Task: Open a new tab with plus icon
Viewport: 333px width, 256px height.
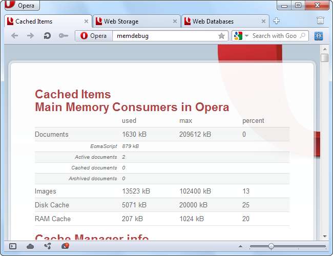Action: click(276, 21)
